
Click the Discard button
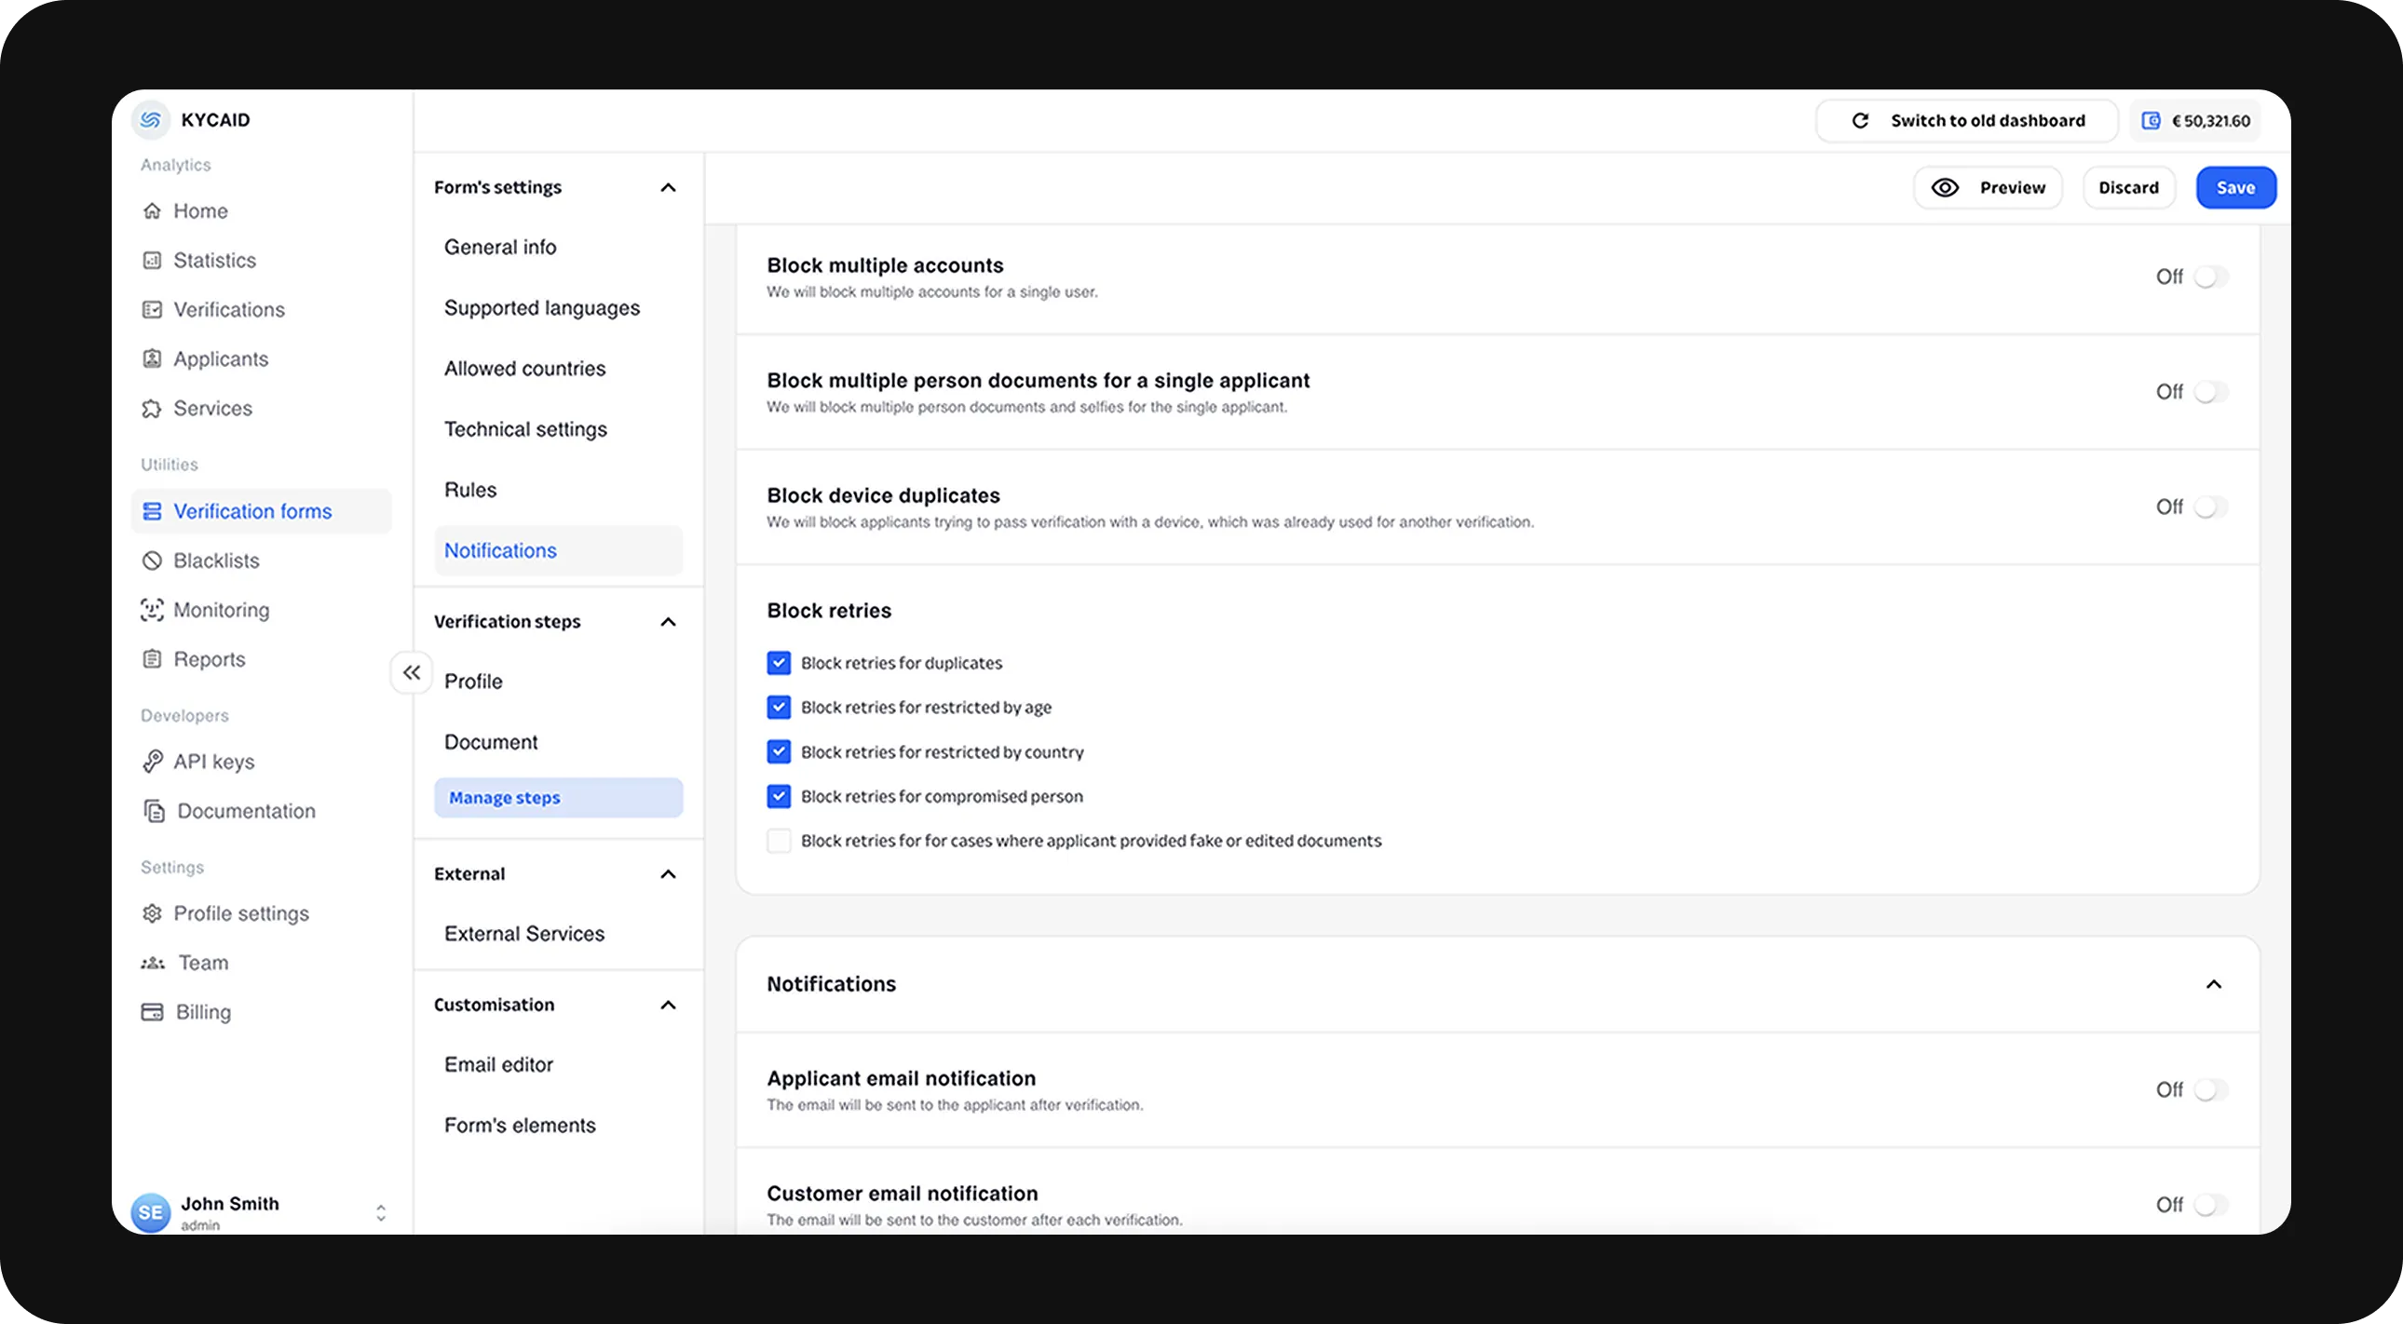tap(2127, 187)
